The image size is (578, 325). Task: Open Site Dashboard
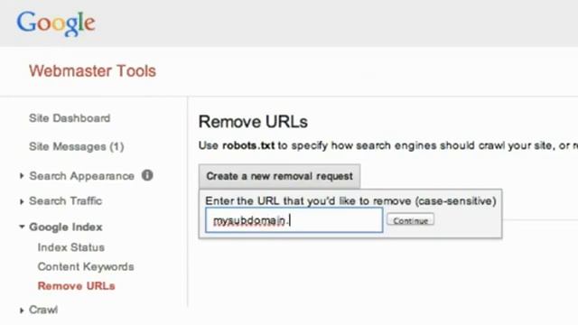[x=70, y=118]
